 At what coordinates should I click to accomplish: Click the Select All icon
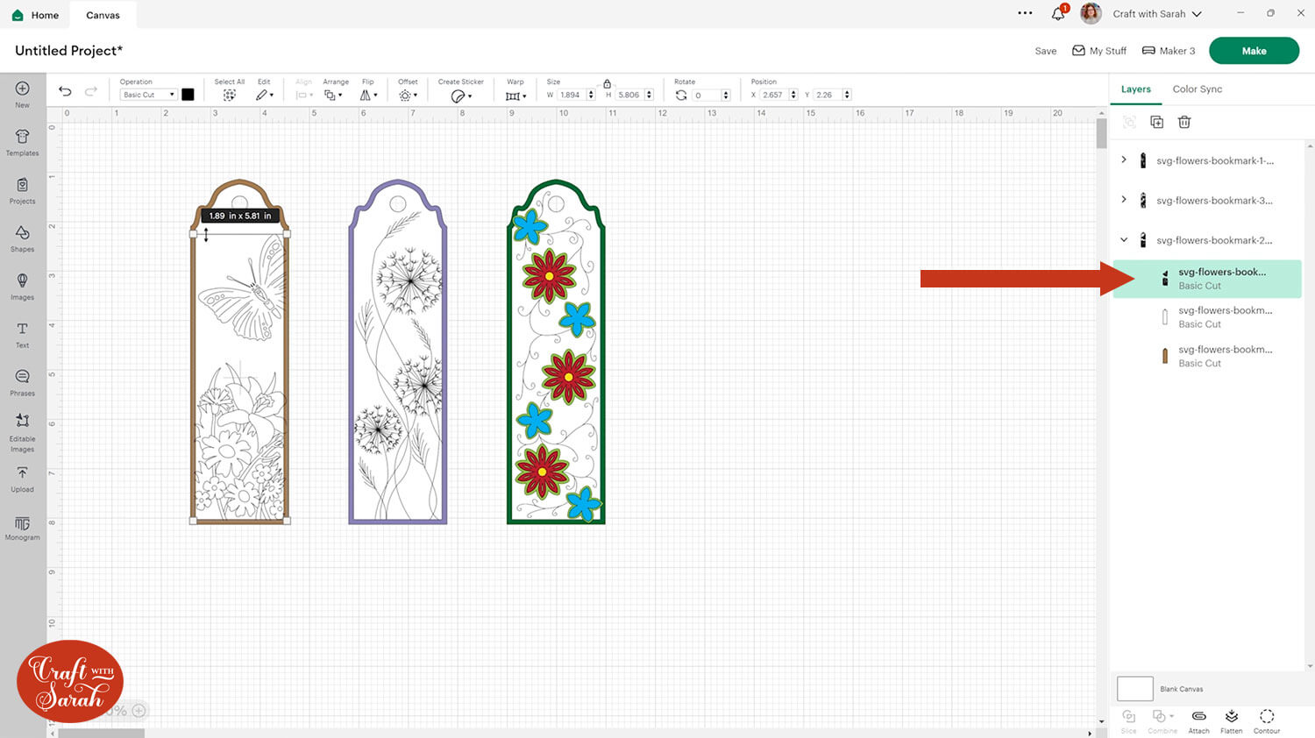(229, 95)
